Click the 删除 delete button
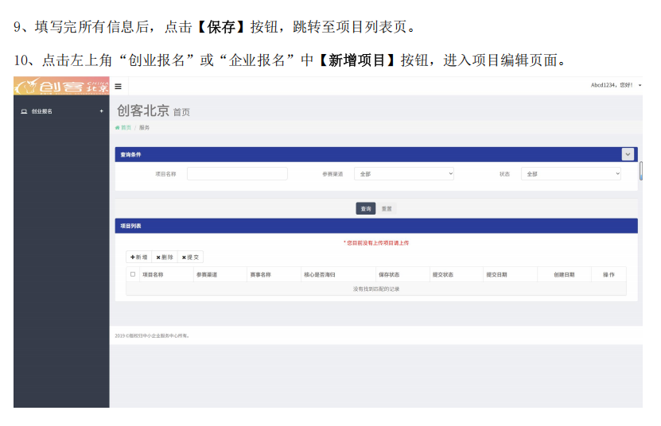661x426 pixels. (x=165, y=257)
